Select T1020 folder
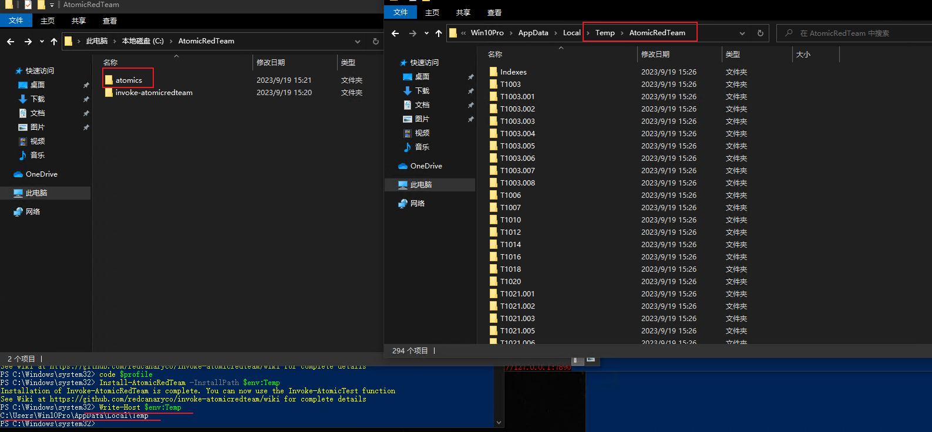Screen dimensions: 932x432 [510, 282]
